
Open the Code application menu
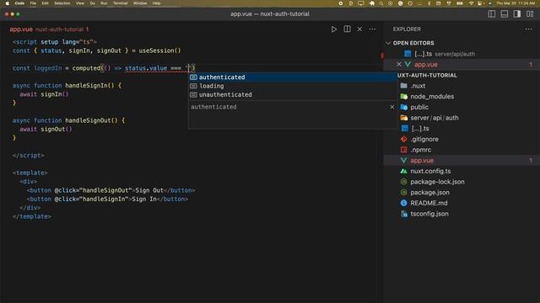click(19, 3)
